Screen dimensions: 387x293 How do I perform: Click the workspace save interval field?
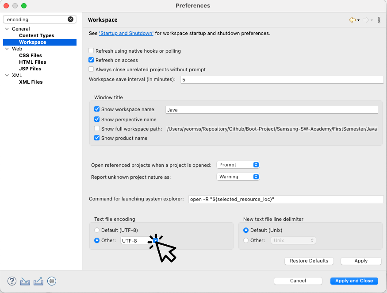click(282, 80)
